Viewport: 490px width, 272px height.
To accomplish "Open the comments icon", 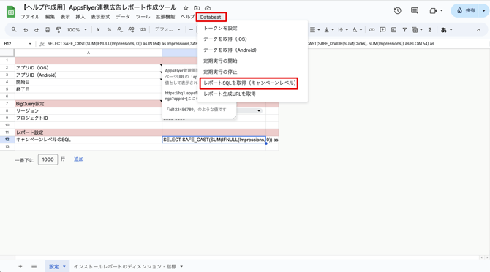I will [x=415, y=11].
